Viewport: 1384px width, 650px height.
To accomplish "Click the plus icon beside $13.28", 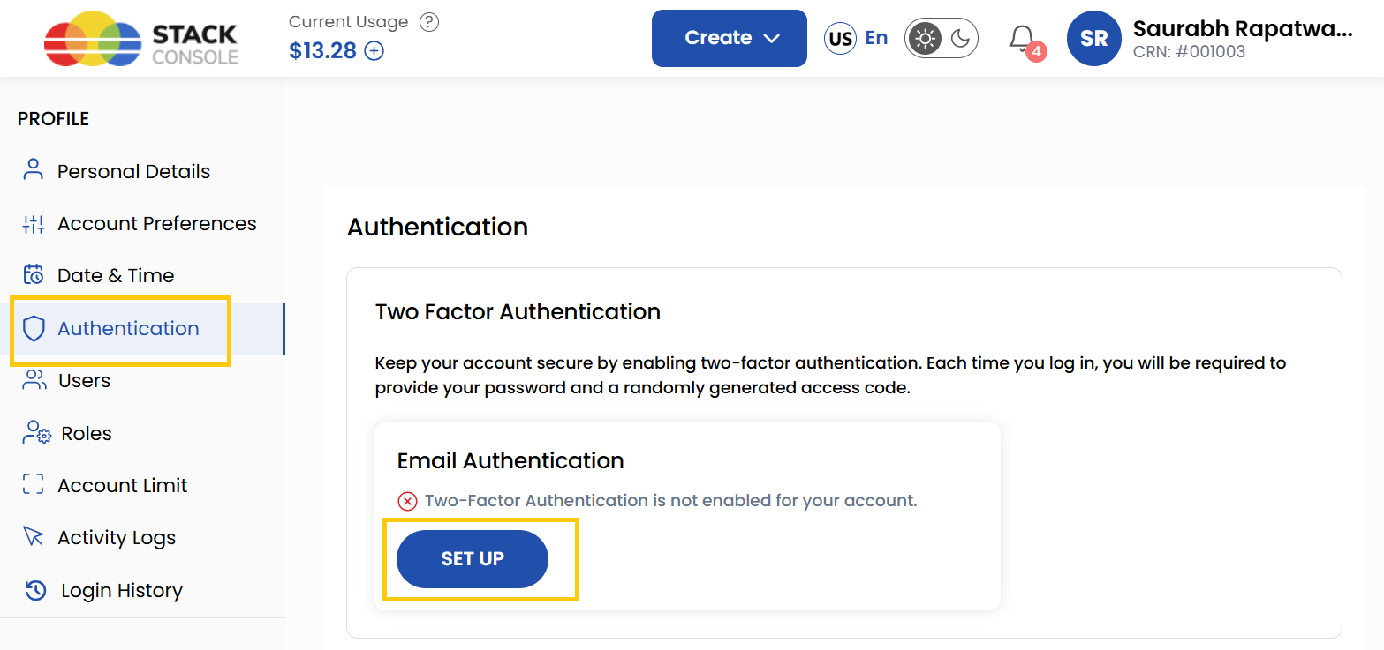I will point(374,51).
